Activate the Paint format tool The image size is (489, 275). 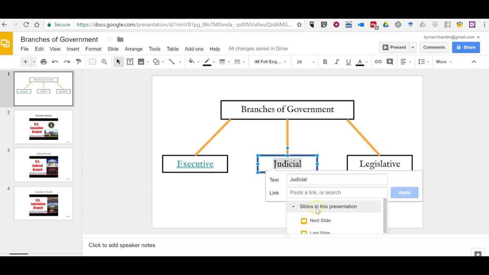[79, 62]
